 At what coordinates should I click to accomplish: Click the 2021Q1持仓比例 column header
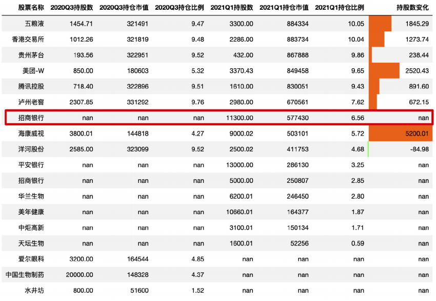pos(340,8)
